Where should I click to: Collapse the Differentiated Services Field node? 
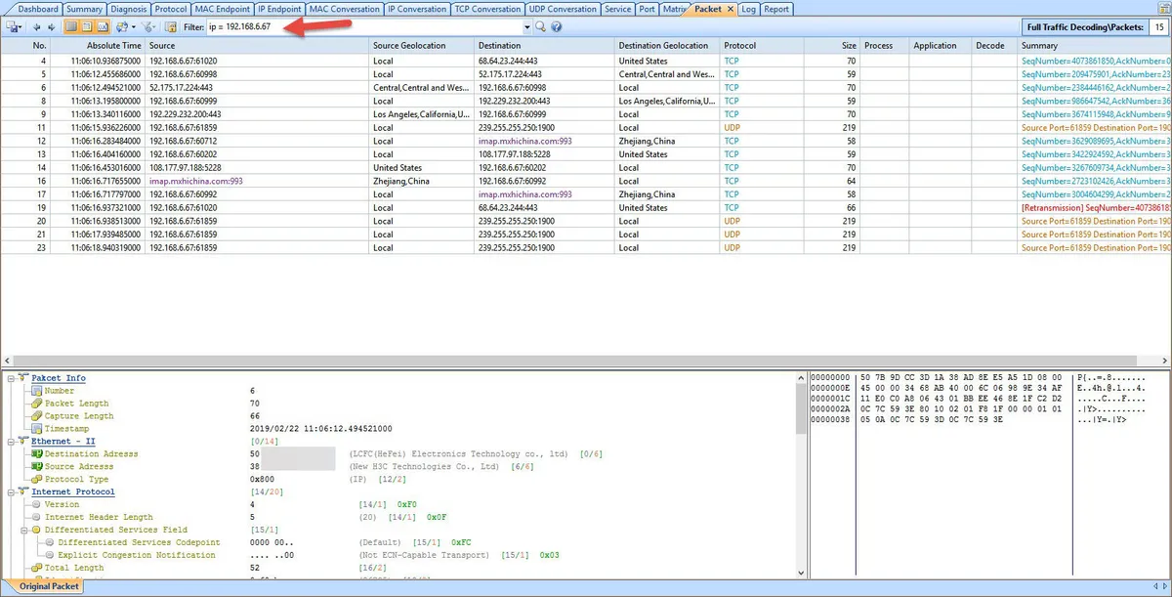[x=23, y=530]
